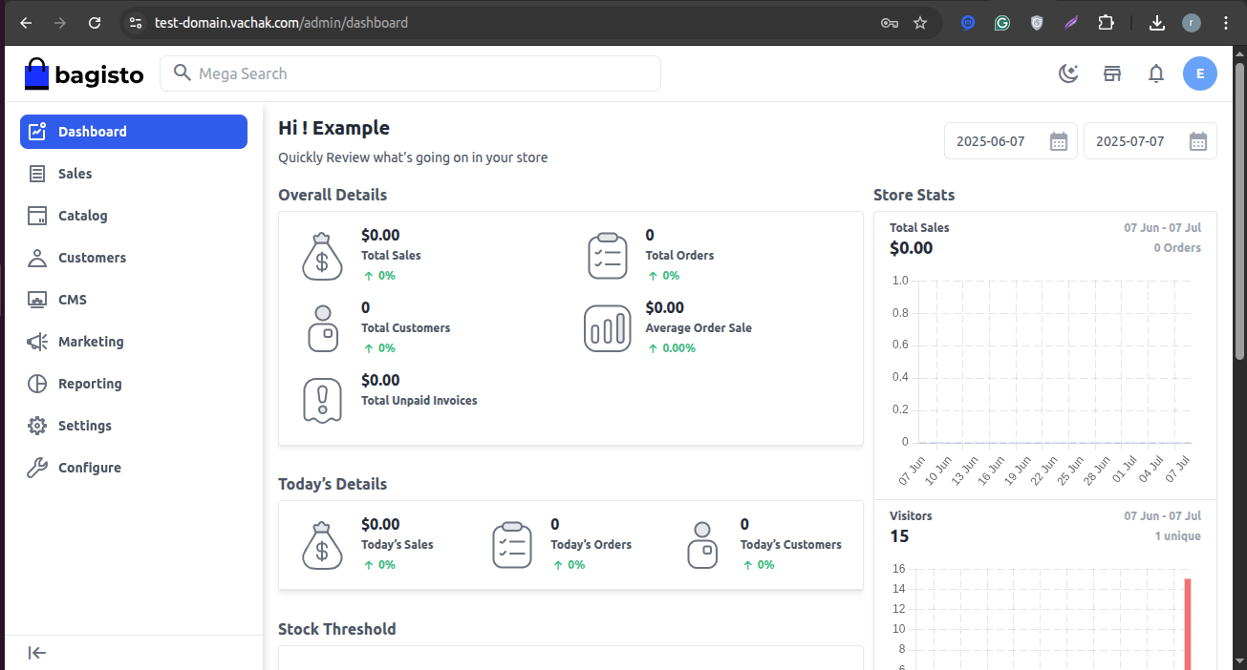Click the Total Sales money bag icon
This screenshot has height=670, width=1247.
click(x=322, y=256)
